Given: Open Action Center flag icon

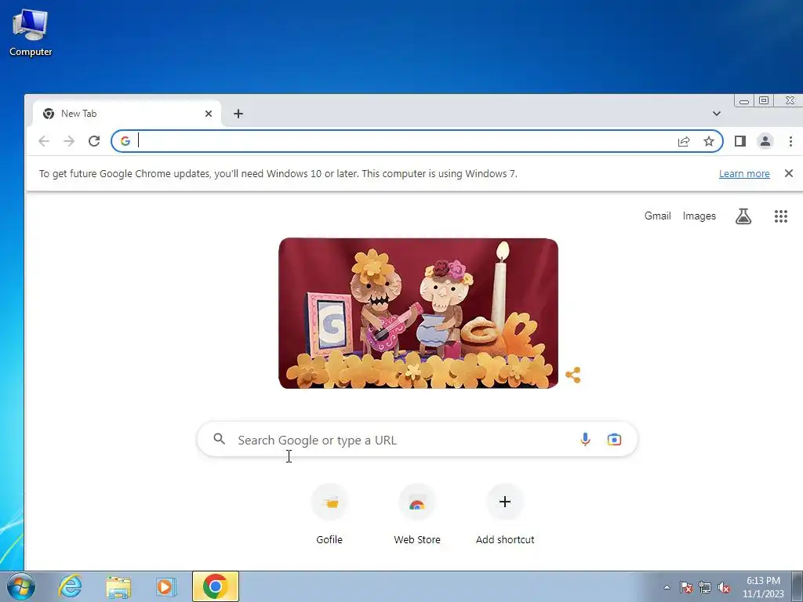Looking at the screenshot, I should click(685, 588).
